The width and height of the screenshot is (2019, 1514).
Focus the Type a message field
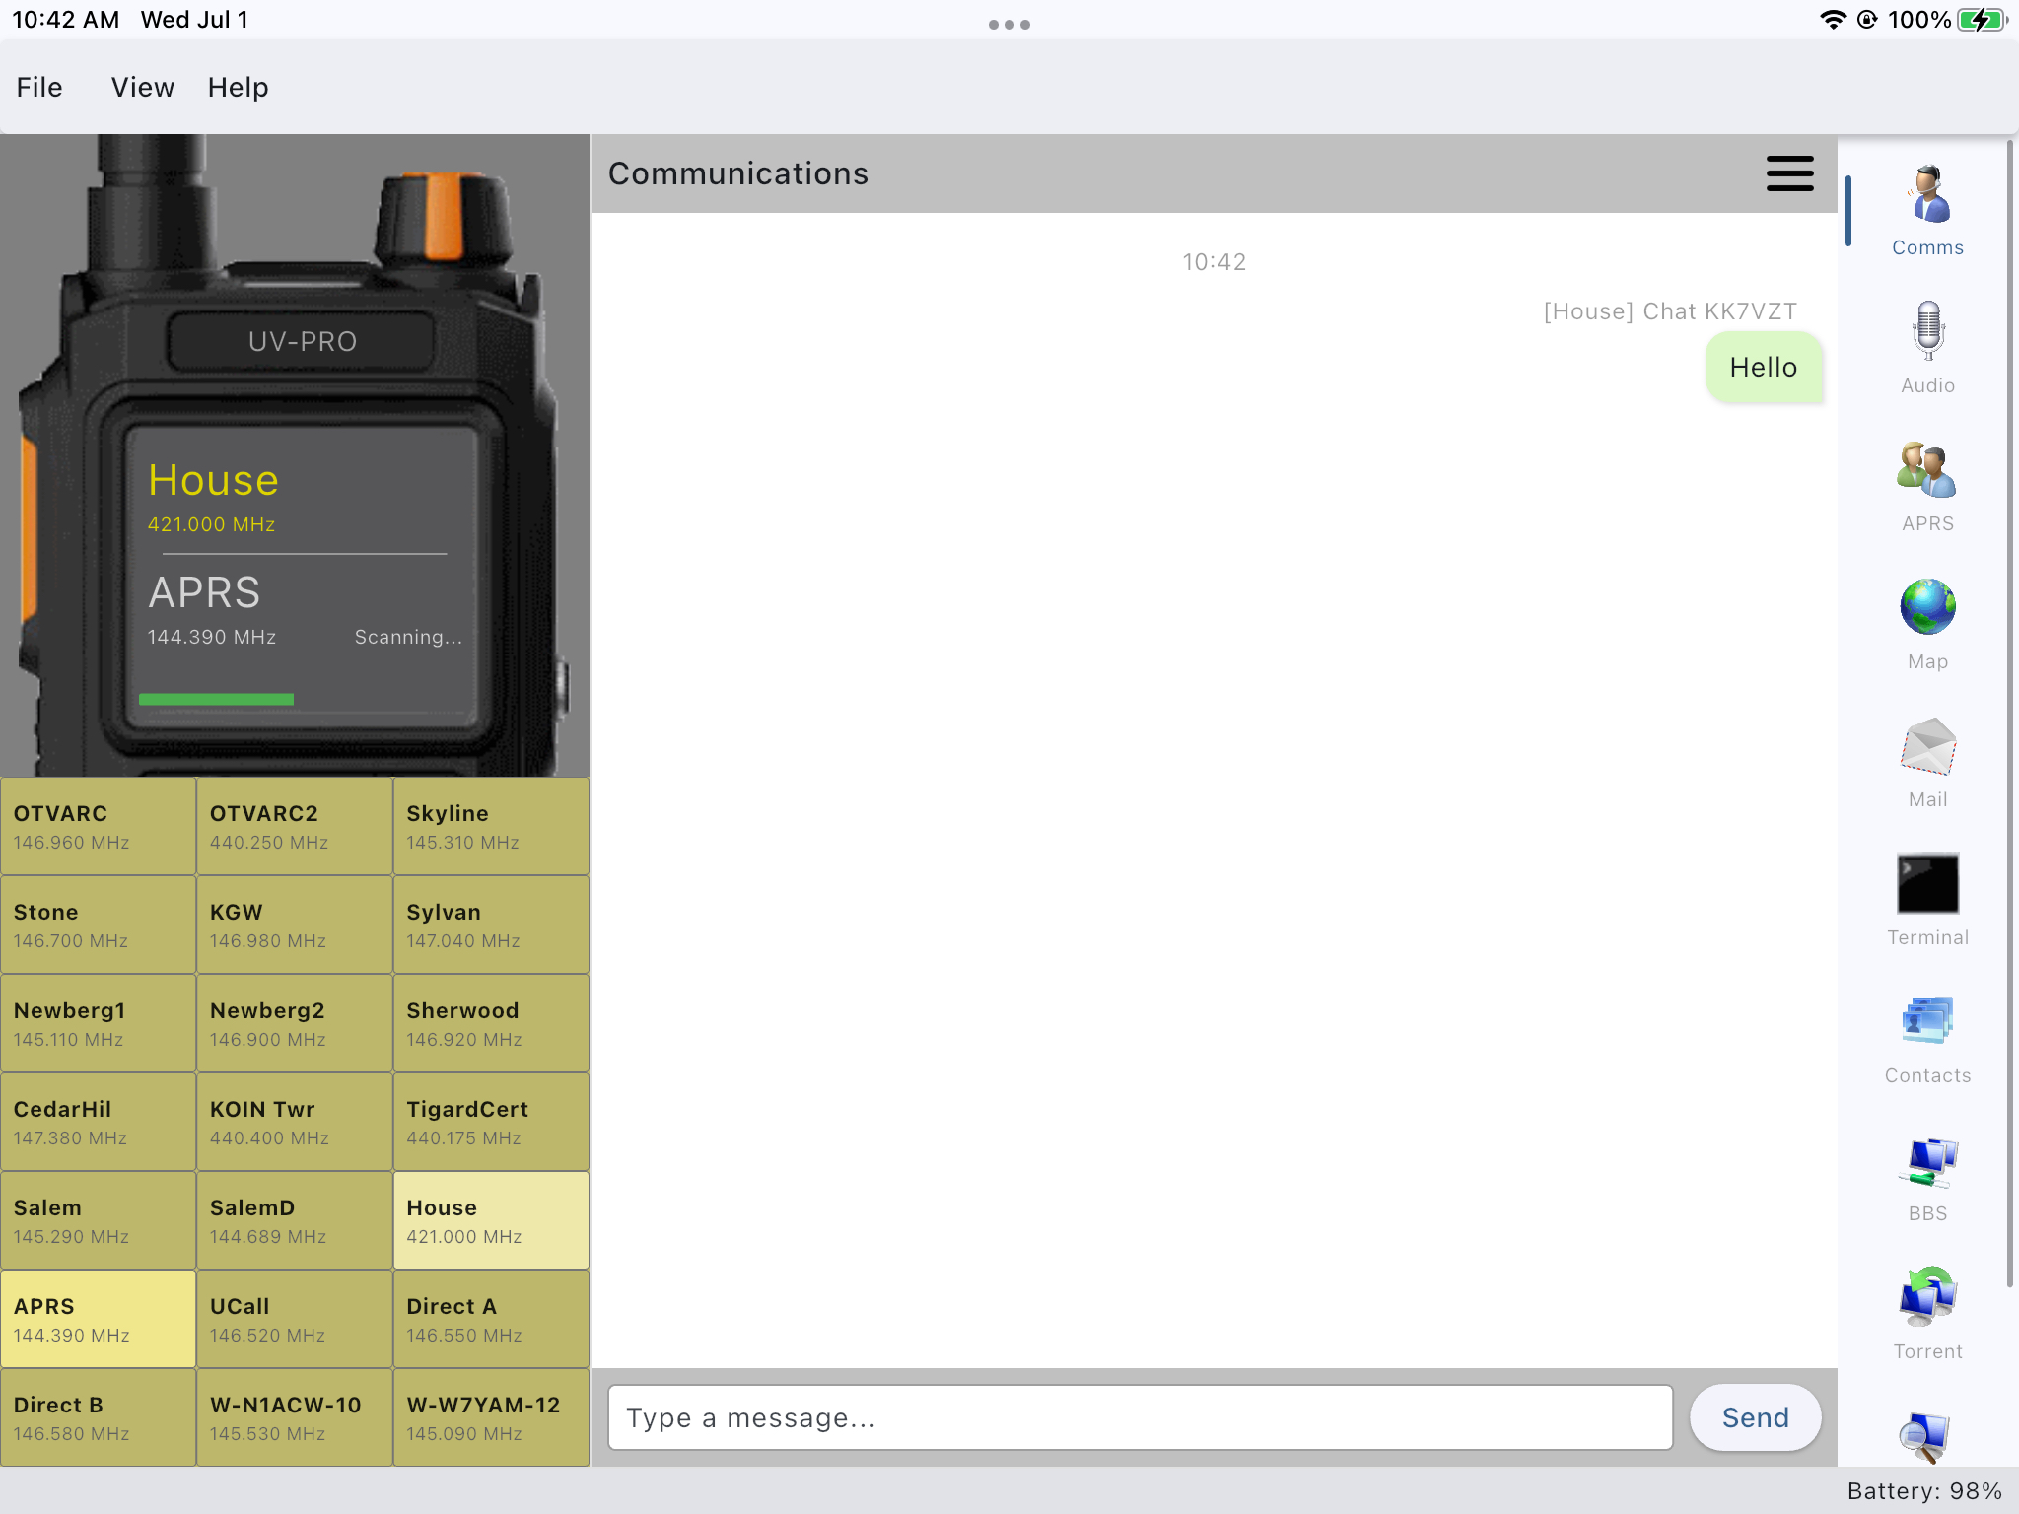coord(1141,1417)
